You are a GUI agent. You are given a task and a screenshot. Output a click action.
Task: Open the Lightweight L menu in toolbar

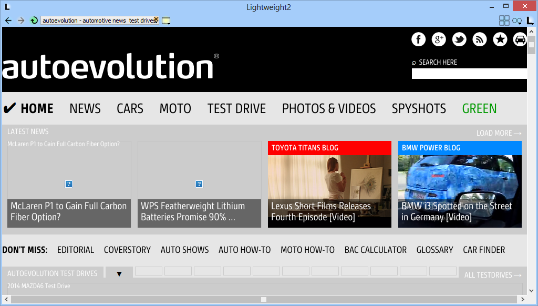(x=530, y=21)
